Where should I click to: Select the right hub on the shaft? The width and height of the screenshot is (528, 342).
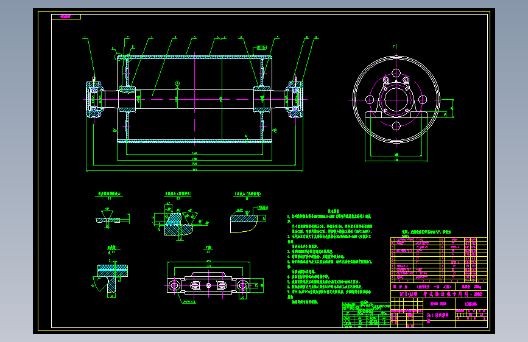click(x=262, y=99)
